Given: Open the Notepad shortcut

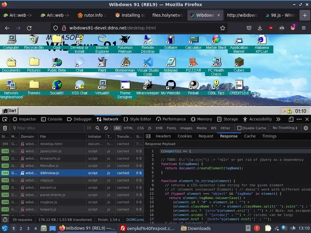Looking at the screenshot, I should tap(171, 65).
